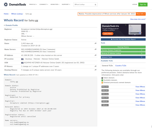Click 'Redacted for privacy' in raw record

click(20, 97)
